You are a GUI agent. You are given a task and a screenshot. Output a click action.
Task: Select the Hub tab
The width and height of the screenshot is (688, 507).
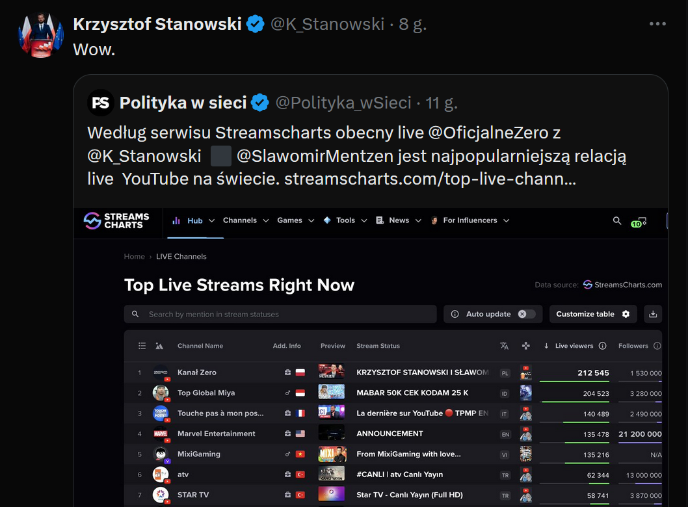pos(188,221)
